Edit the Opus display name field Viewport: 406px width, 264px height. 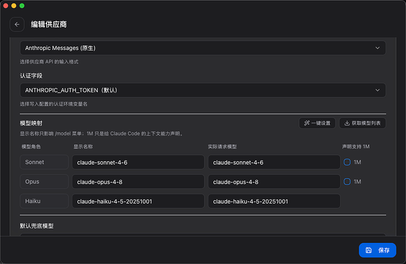point(138,181)
